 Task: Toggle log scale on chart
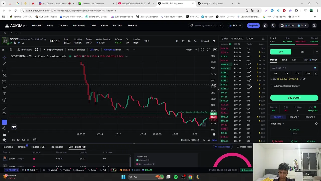point(208,140)
